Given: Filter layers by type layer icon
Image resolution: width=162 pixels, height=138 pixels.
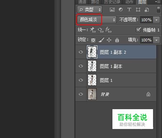Looking at the screenshot, I should click(129, 9).
